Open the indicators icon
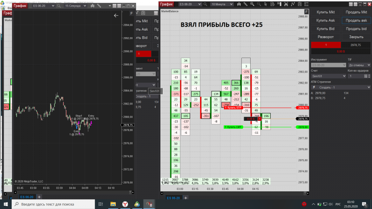The width and height of the screenshot is (372, 209). (x=293, y=4)
